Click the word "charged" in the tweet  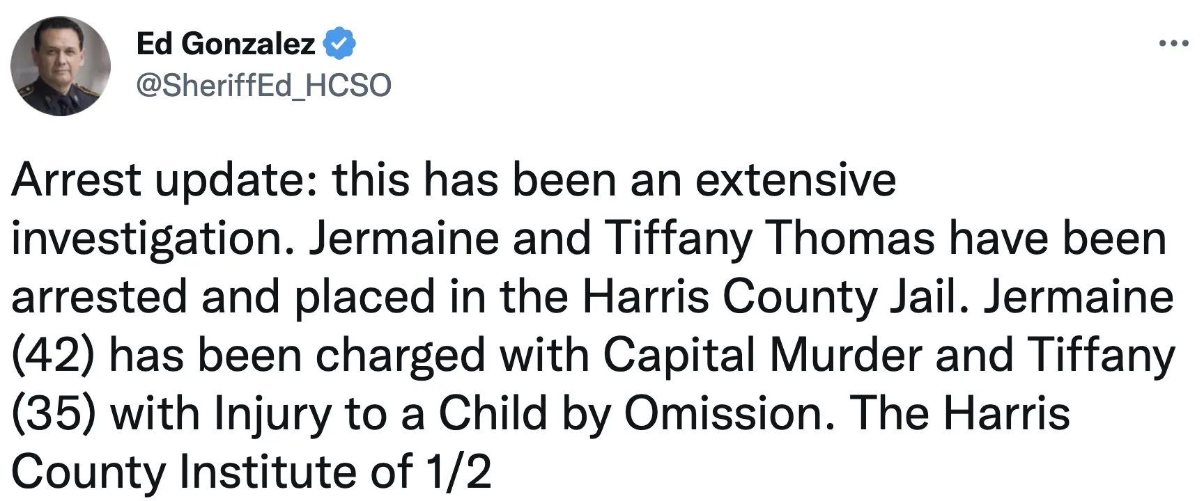click(x=400, y=356)
